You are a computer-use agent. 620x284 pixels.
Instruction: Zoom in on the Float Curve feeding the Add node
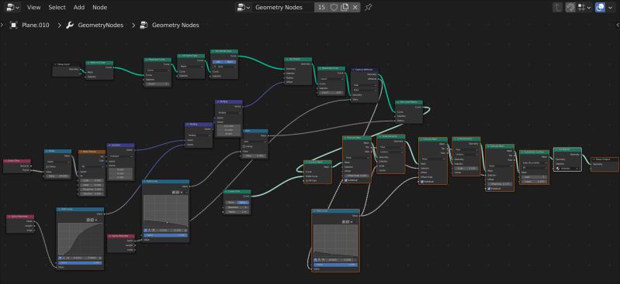click(x=174, y=192)
